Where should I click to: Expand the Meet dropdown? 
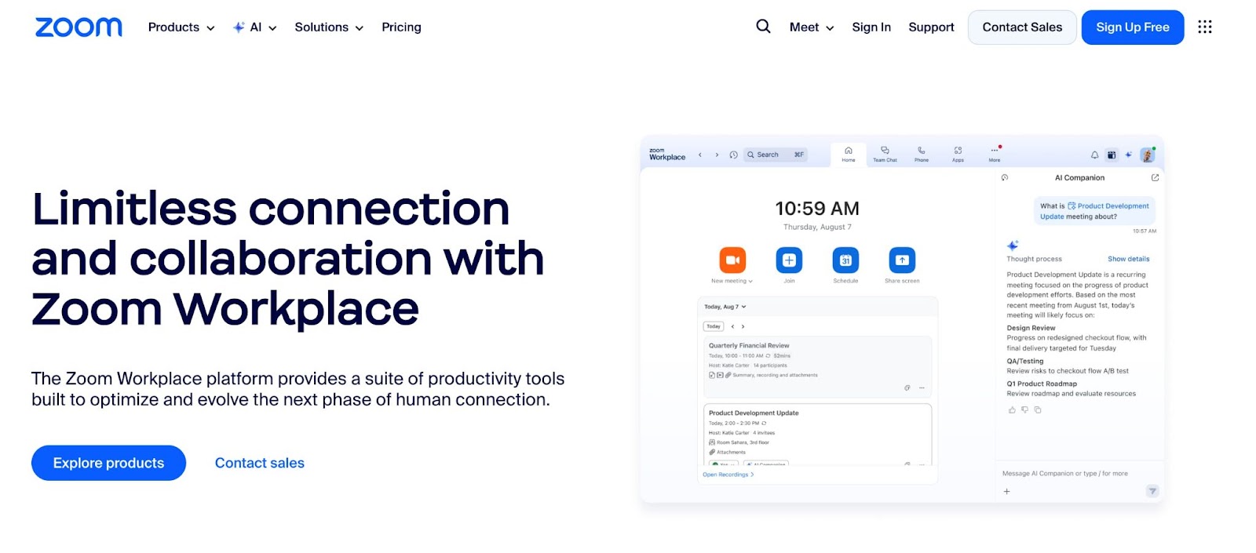[812, 27]
